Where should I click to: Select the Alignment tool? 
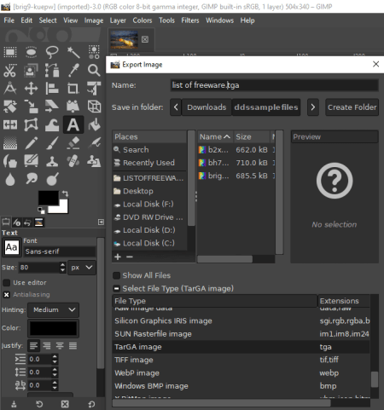(52, 89)
